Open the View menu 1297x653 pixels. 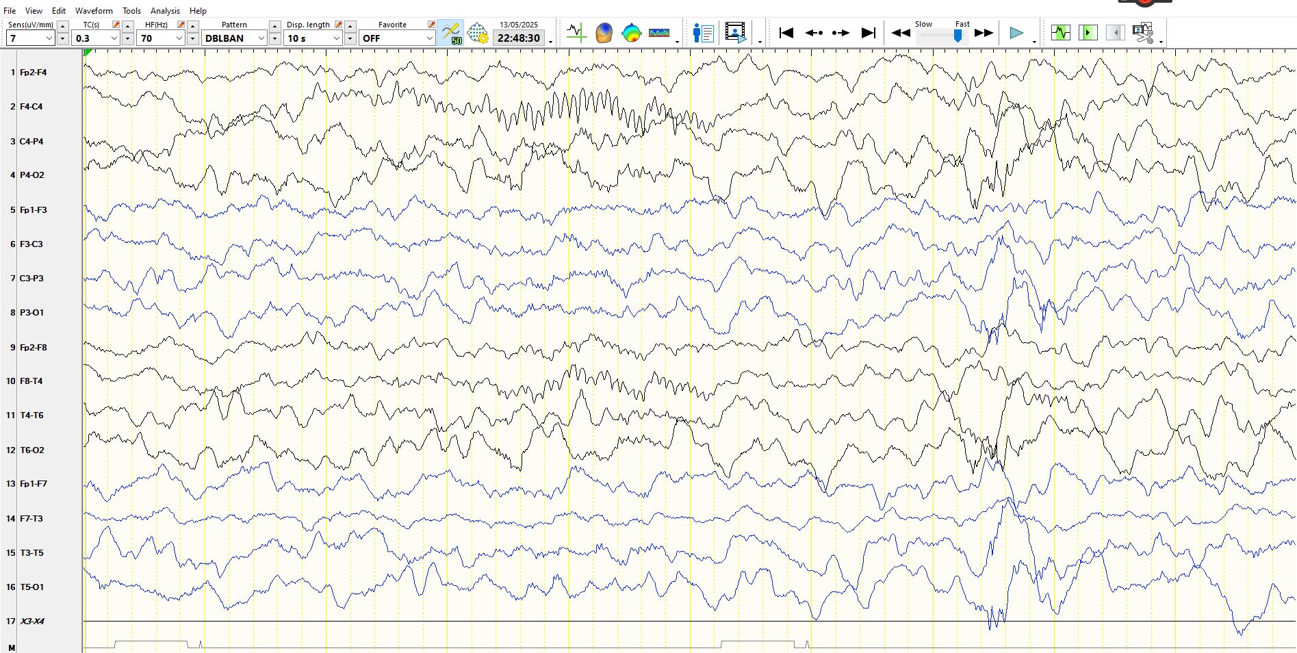[34, 11]
